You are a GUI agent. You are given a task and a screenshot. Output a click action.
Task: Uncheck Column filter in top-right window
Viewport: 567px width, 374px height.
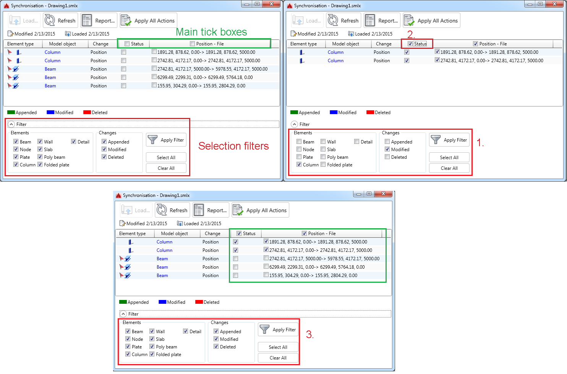299,164
